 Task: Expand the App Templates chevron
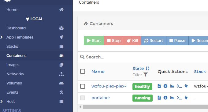coord(2,37)
